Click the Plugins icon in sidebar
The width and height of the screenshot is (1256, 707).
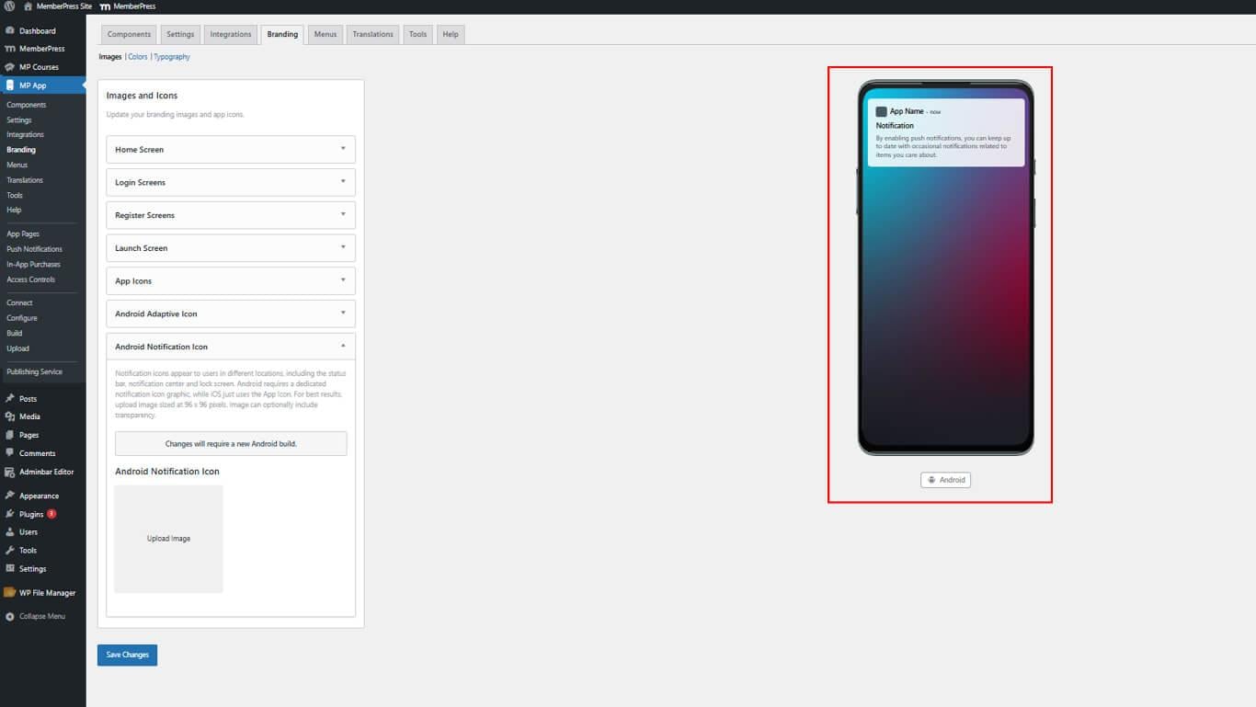[9, 514]
